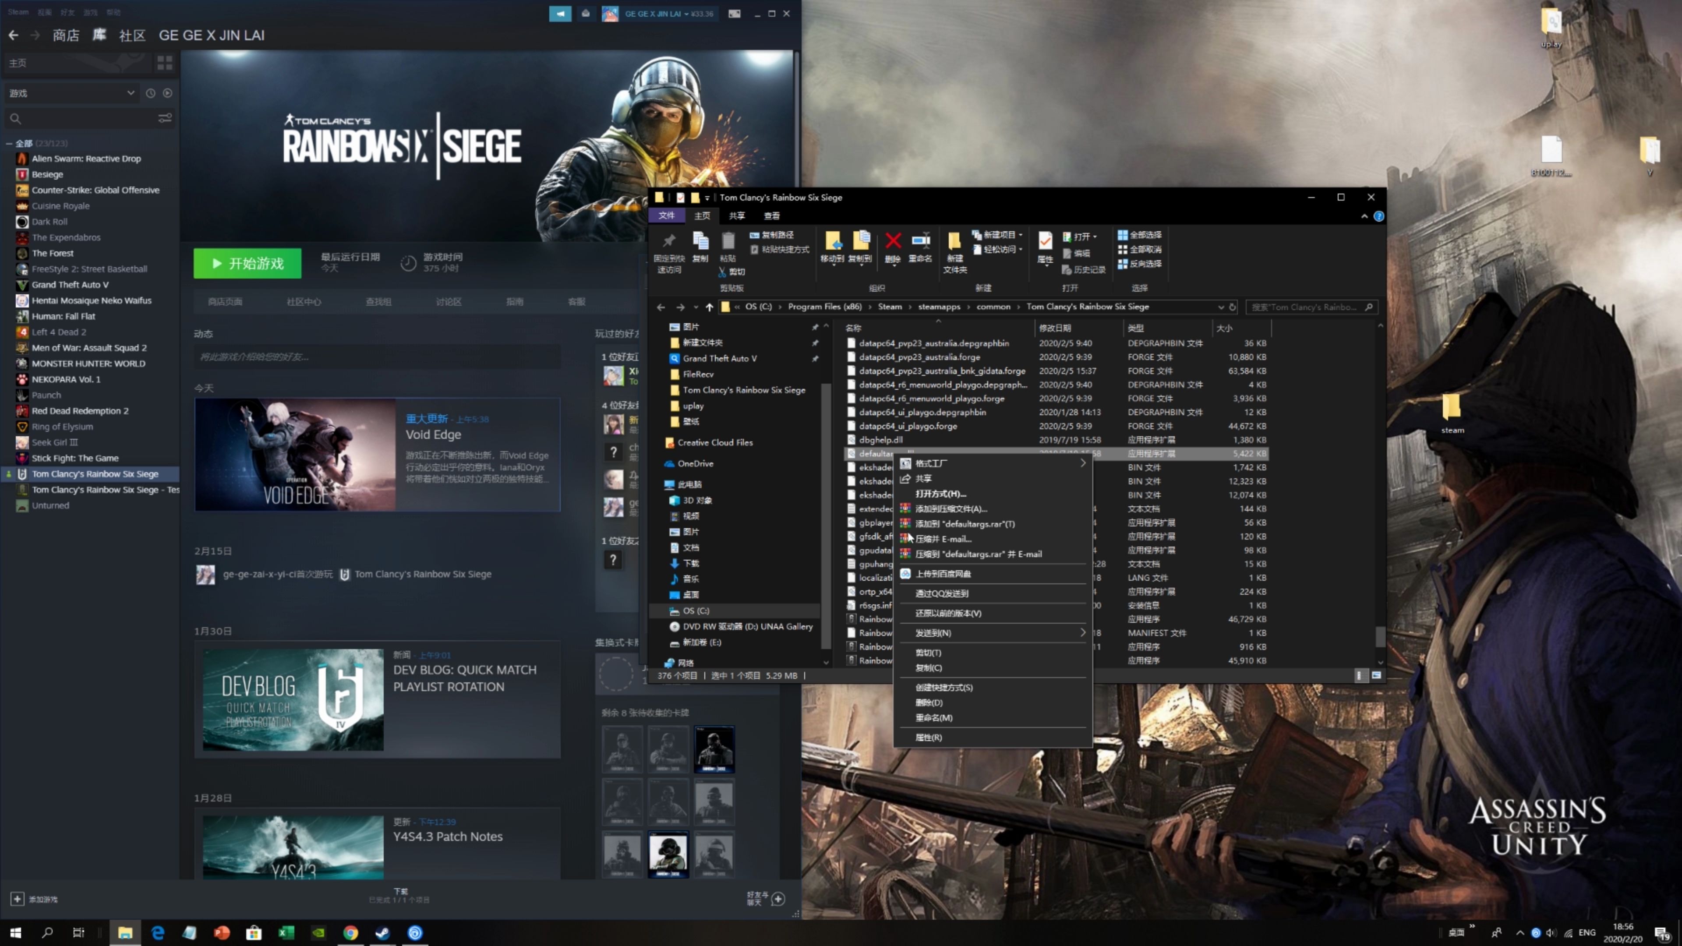The image size is (1682, 946).
Task: Expand the 发送到(N) submenu arrow
Action: pyautogui.click(x=1083, y=632)
